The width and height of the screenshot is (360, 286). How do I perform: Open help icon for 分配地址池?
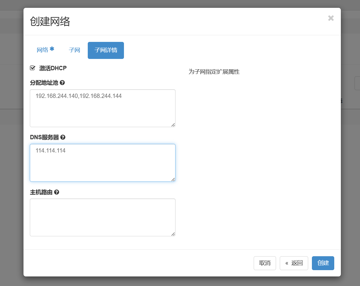62,83
